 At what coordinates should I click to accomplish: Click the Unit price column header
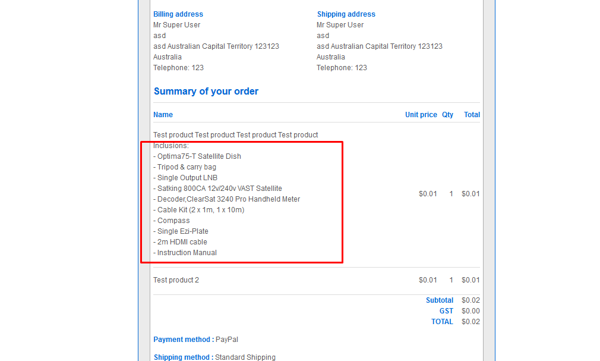pyautogui.click(x=421, y=115)
